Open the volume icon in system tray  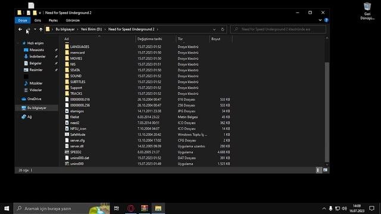pos(344,209)
